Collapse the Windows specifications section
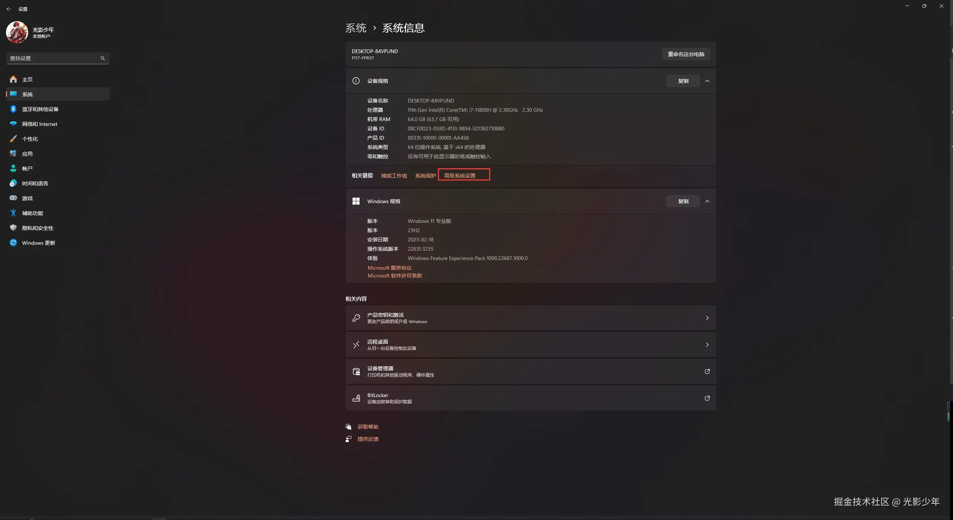Screen dimensions: 953x520 coord(707,201)
